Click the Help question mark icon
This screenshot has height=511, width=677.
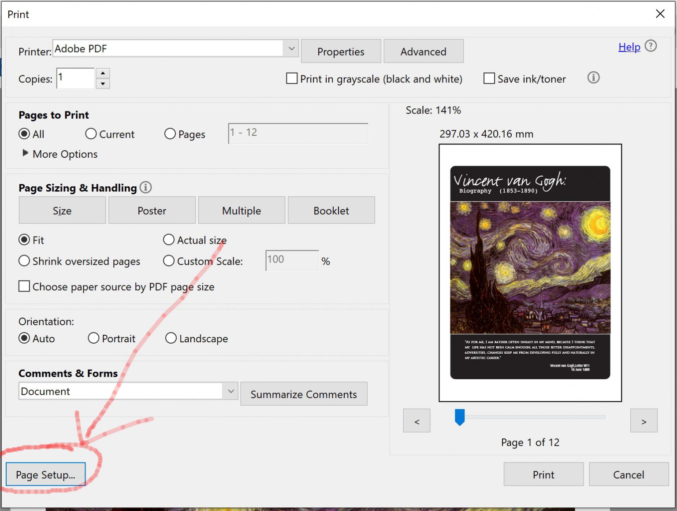tap(651, 46)
